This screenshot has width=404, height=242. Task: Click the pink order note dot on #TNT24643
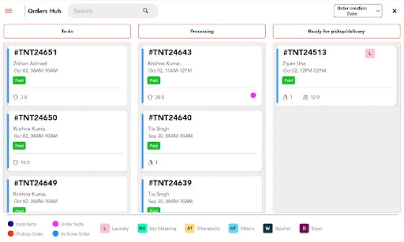tap(253, 96)
